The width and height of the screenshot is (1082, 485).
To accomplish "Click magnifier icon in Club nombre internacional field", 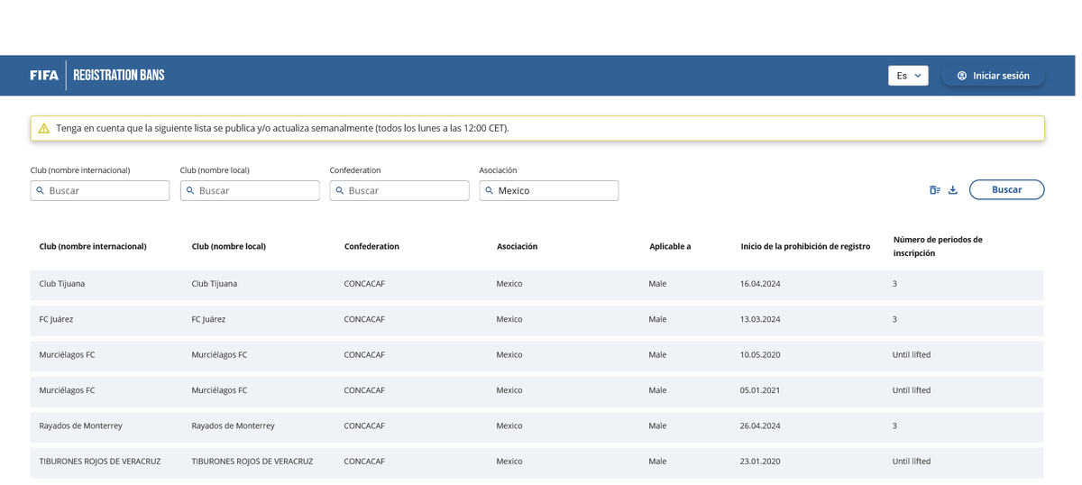I will click(x=41, y=191).
